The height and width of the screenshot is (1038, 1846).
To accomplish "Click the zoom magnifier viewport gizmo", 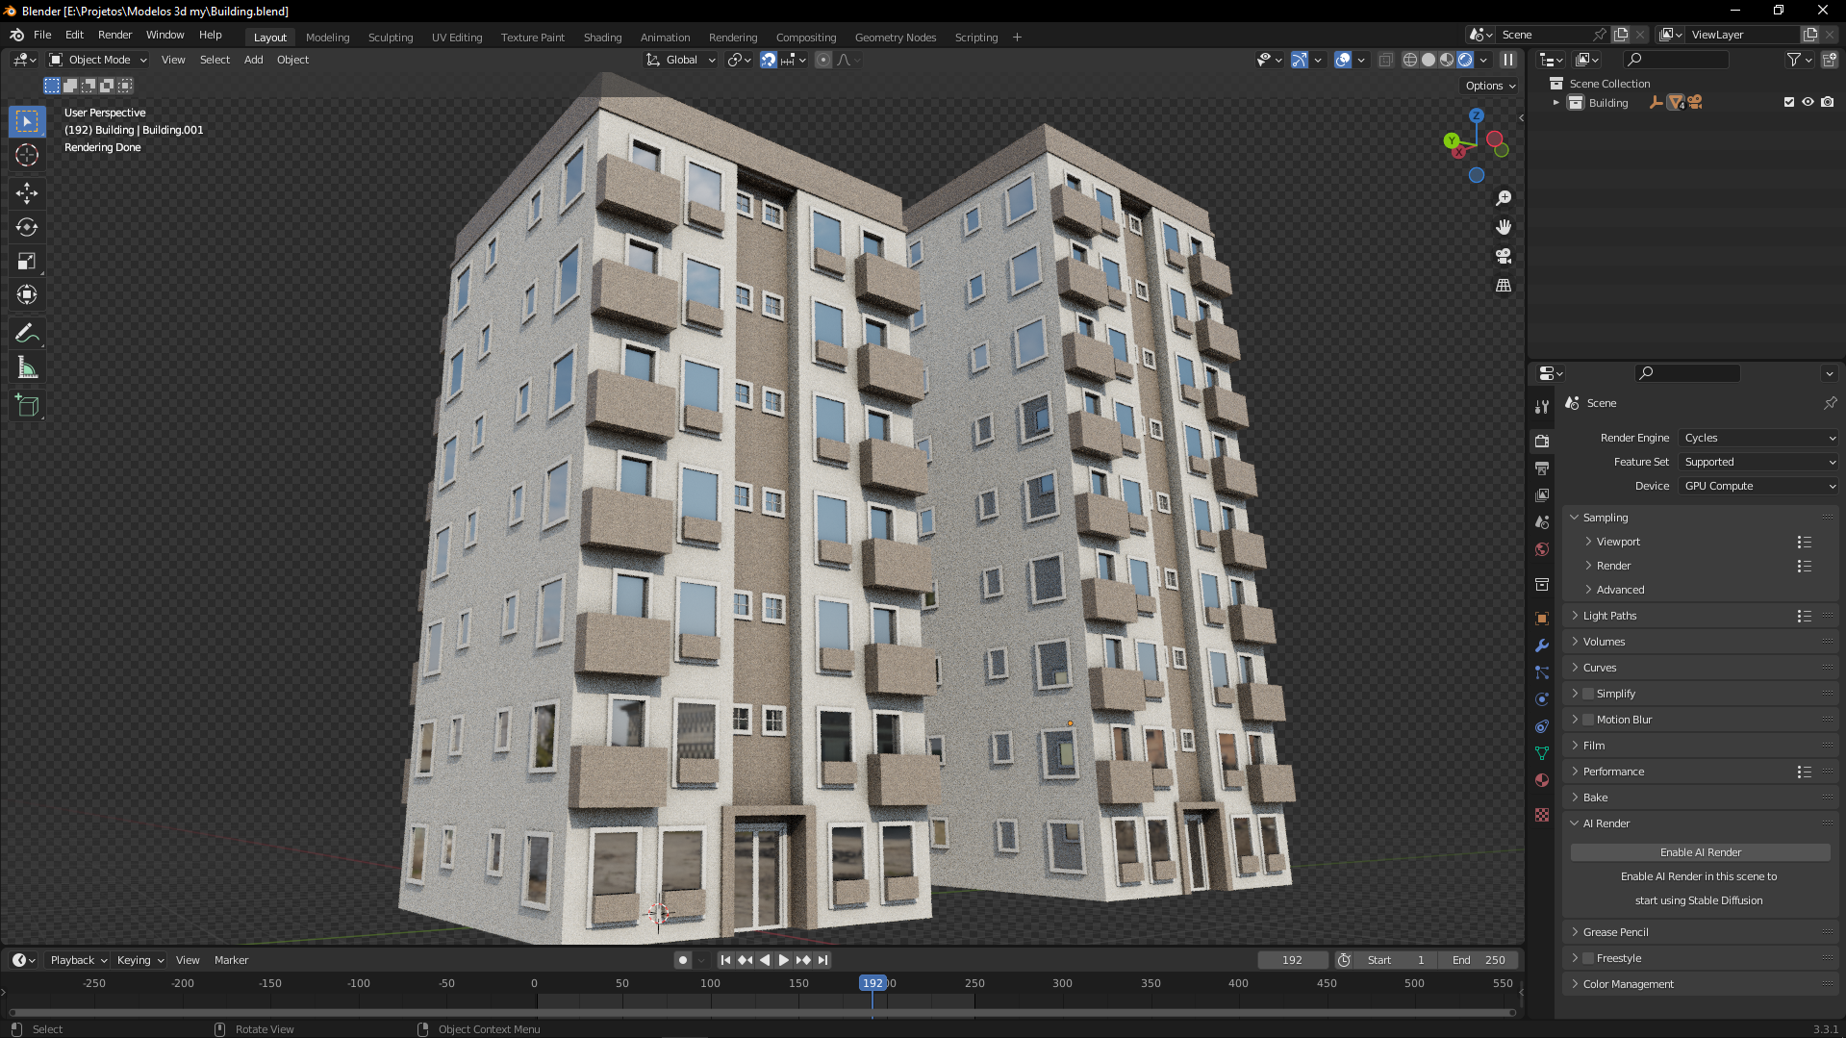I will 1504,198.
